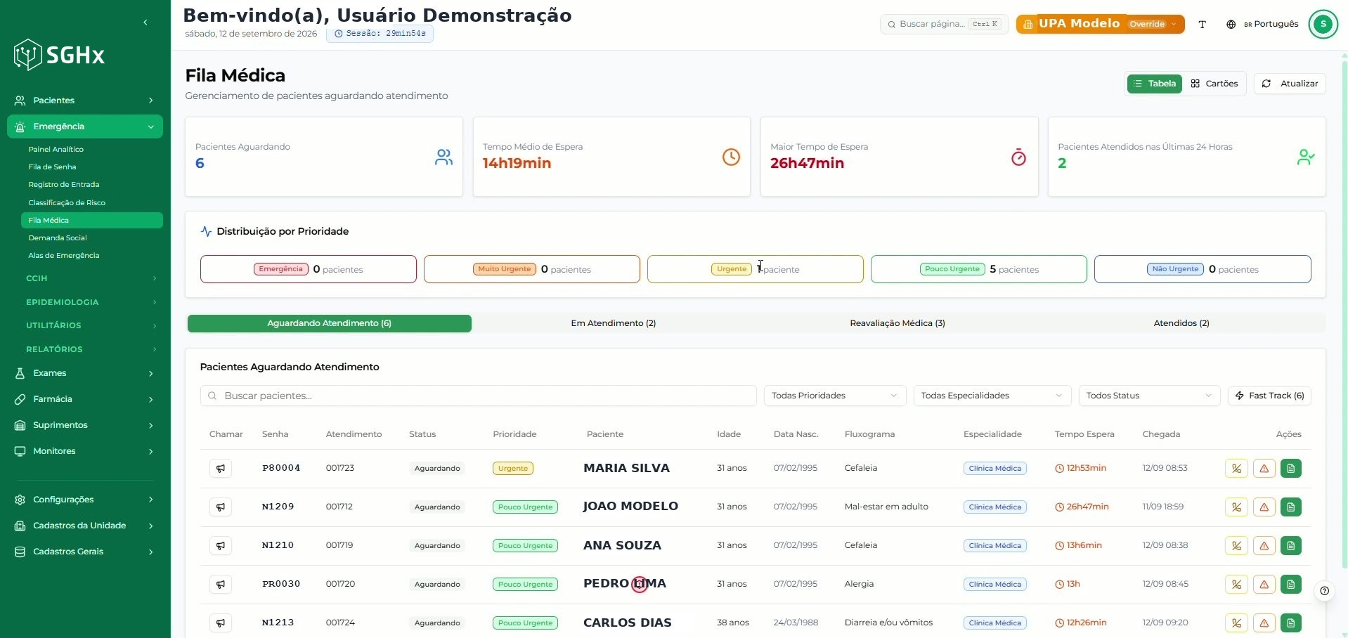Click warning triangle icon in Pedro Lima's row
The width and height of the screenshot is (1348, 638).
tap(1264, 585)
